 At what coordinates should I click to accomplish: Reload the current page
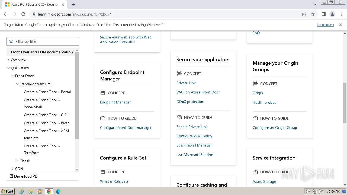pos(23,14)
